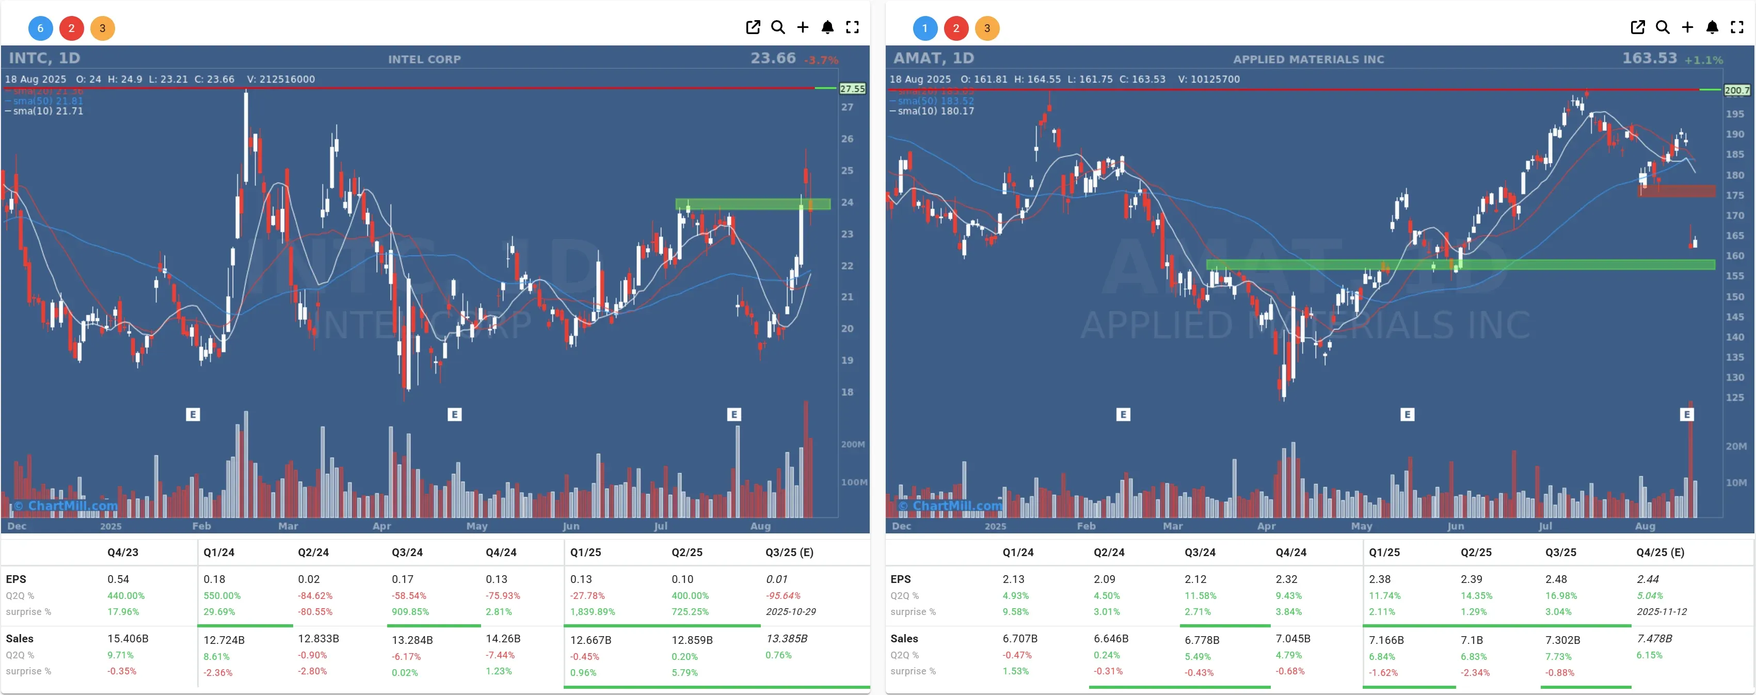The image size is (1756, 695).
Task: Add AMAT to watchlist with plus icon
Action: [x=1687, y=27]
